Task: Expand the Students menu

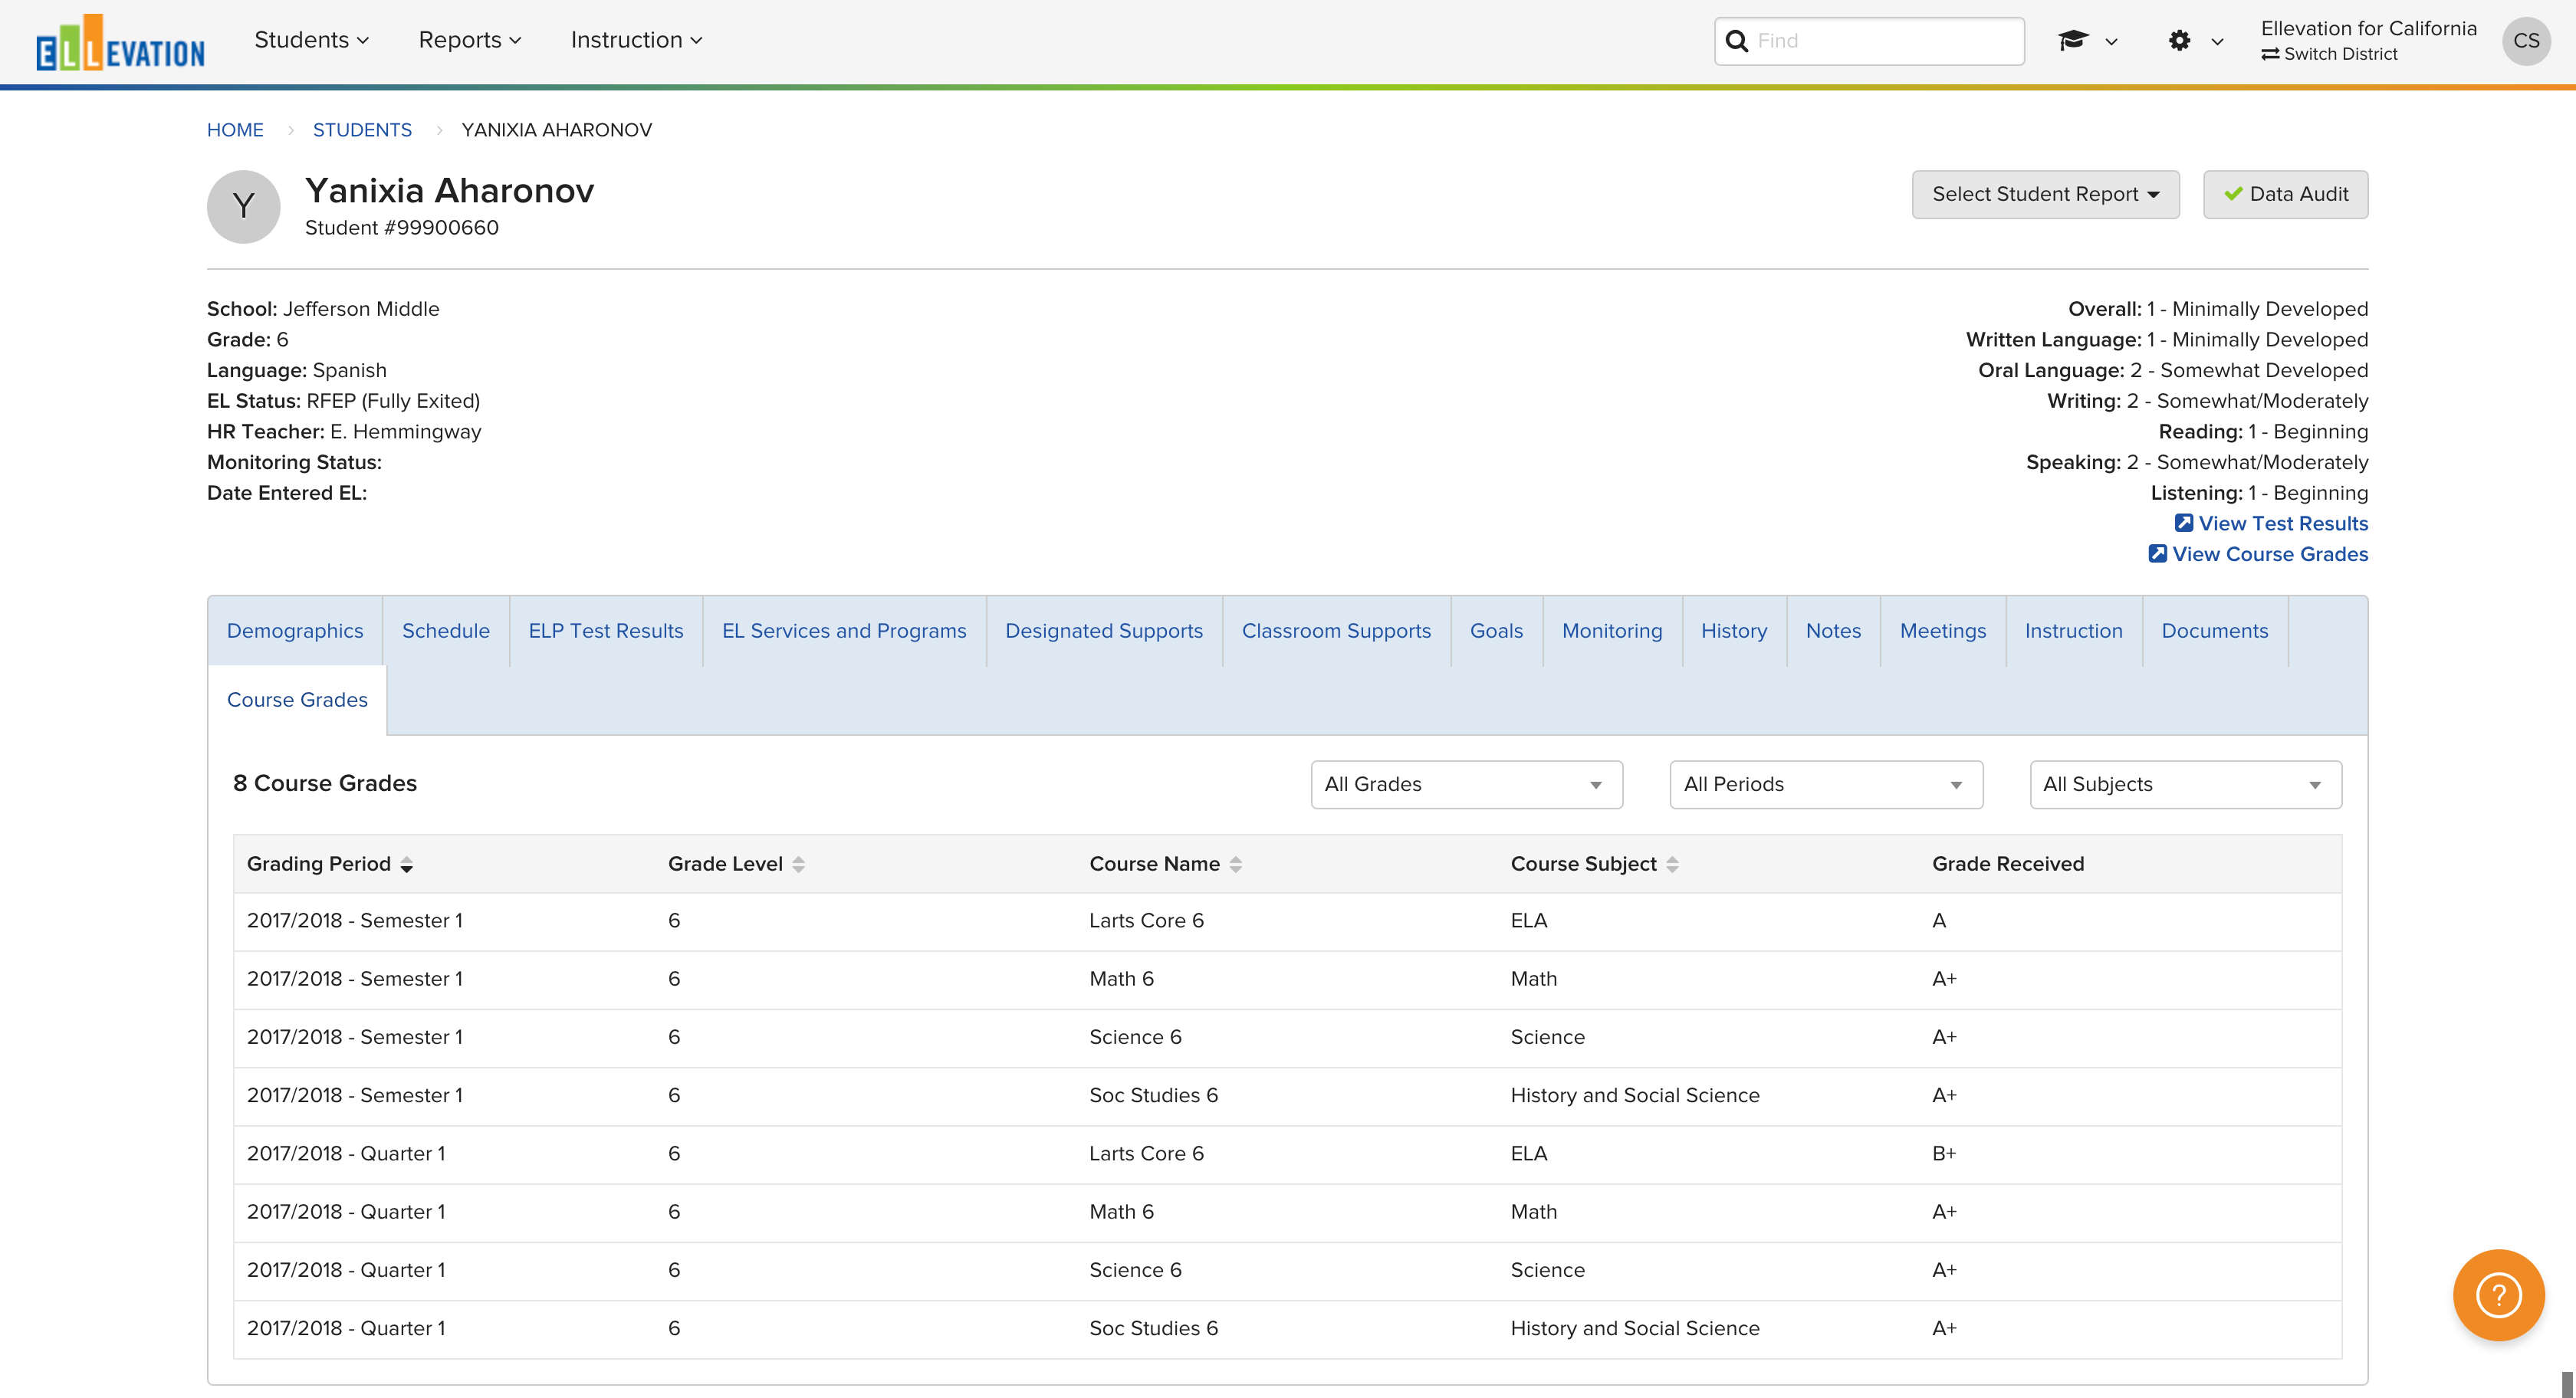Action: [312, 40]
